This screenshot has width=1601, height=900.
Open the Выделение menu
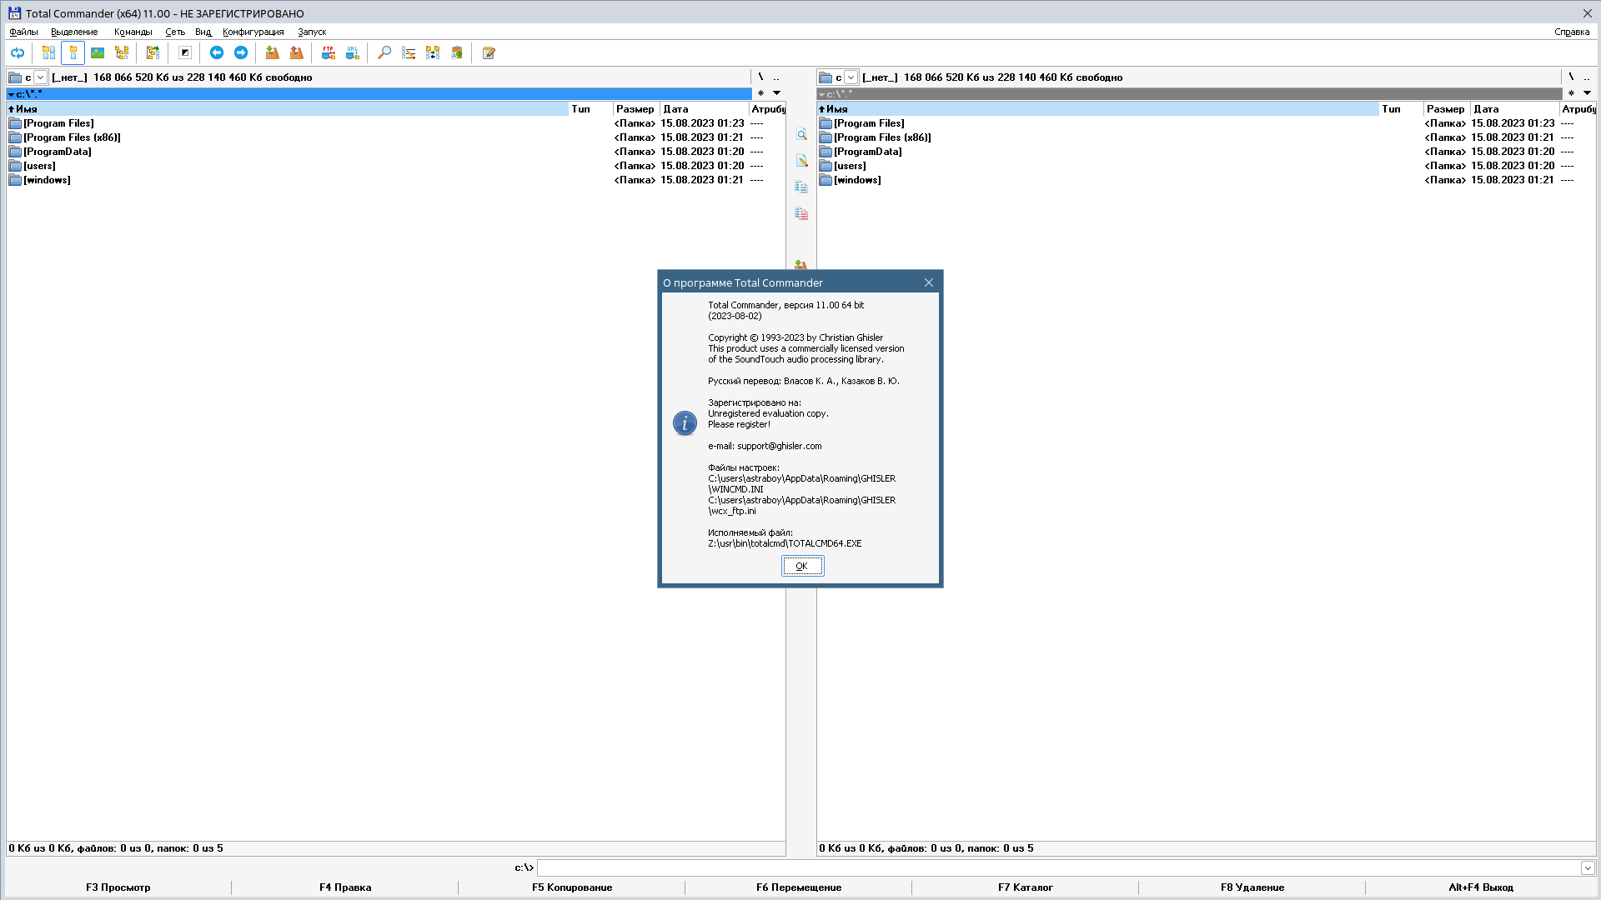[x=74, y=32]
